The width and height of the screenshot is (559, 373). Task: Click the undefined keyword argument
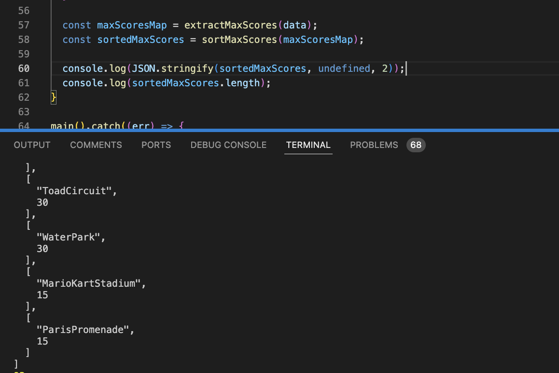[x=344, y=68]
